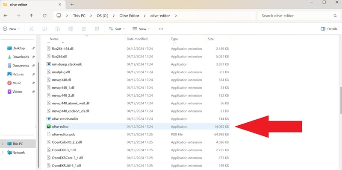Click the olive-editor breadcrumb
The image size is (342, 170).
pos(160,16)
